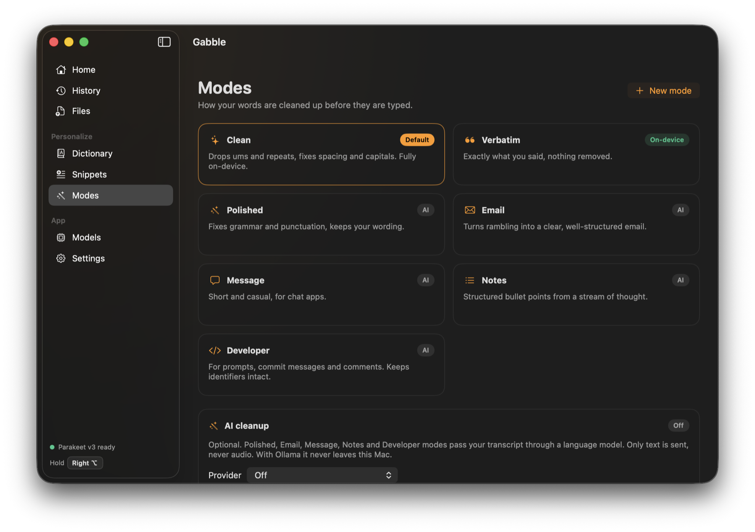Open the Models page

tap(111, 237)
